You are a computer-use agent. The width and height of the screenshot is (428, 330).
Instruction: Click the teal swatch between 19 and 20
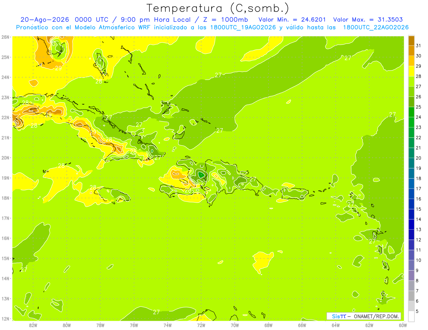click(x=411, y=163)
